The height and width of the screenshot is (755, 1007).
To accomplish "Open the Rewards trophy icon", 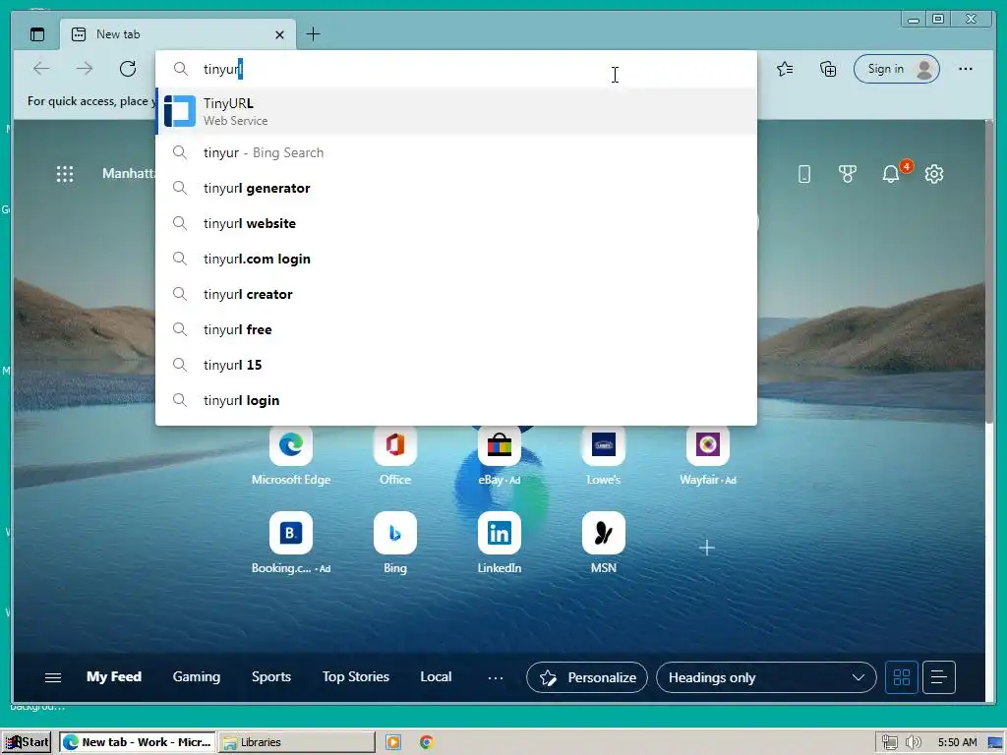I will point(847,174).
